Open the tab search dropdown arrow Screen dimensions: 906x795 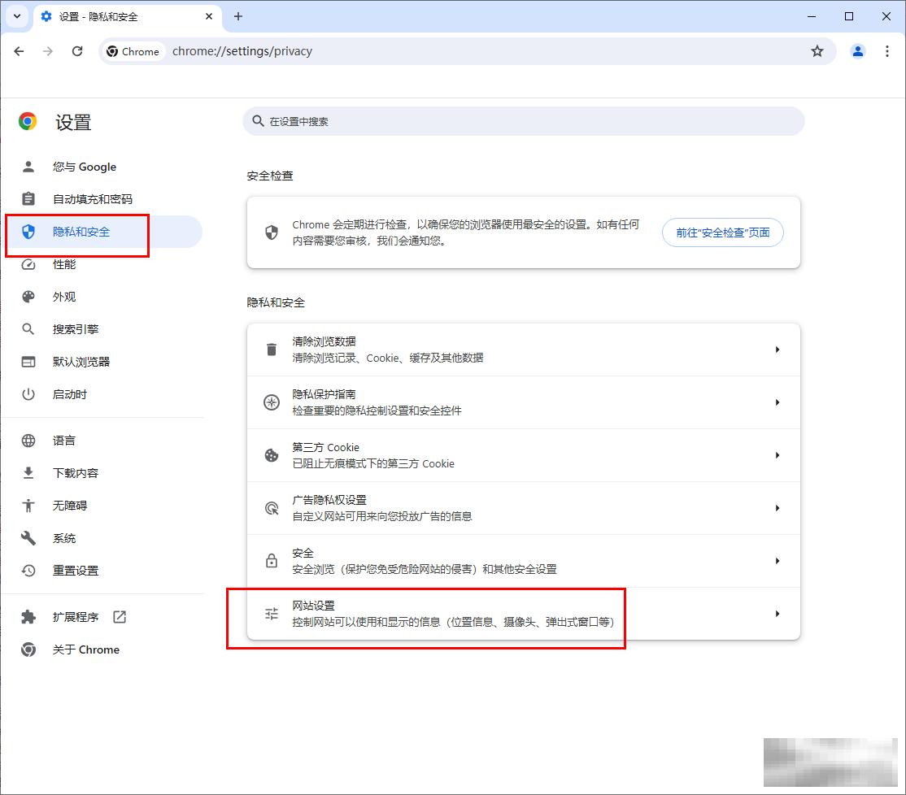pyautogui.click(x=17, y=16)
